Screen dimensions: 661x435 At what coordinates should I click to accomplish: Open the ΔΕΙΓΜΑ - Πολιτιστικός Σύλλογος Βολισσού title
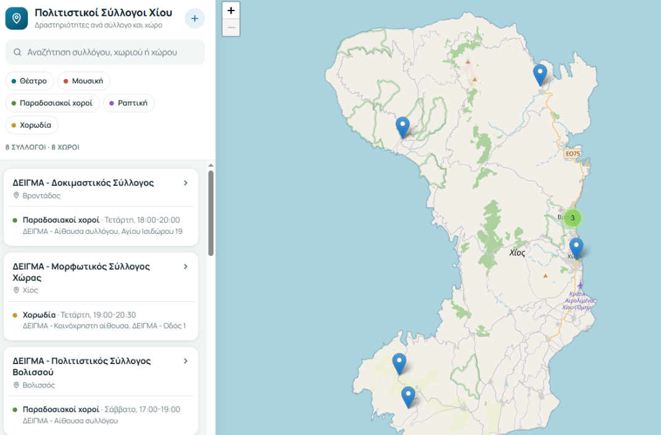pyautogui.click(x=82, y=367)
